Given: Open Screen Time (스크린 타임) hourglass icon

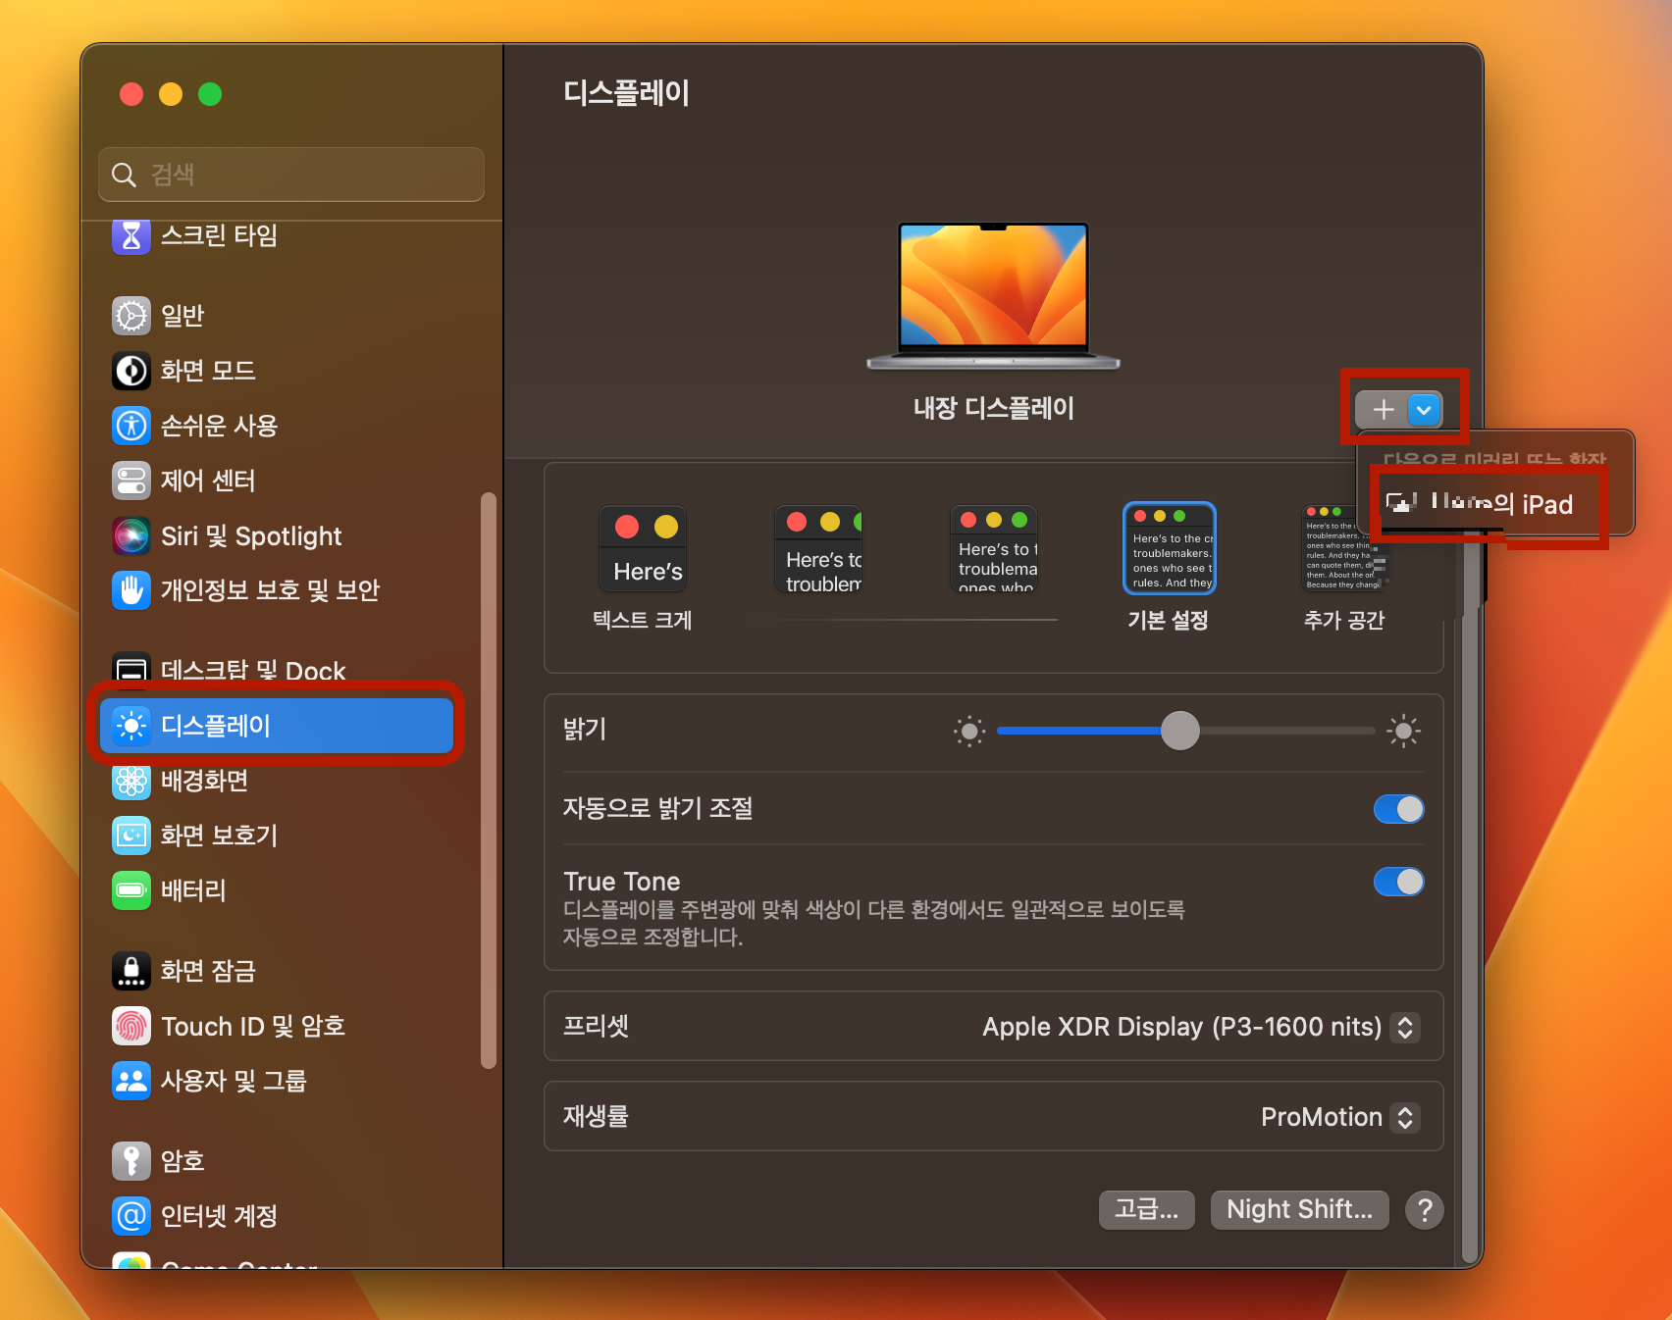Looking at the screenshot, I should 131,235.
